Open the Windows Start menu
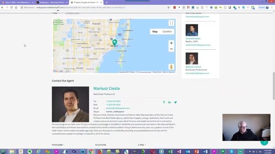The image size is (275, 154). [3, 151]
